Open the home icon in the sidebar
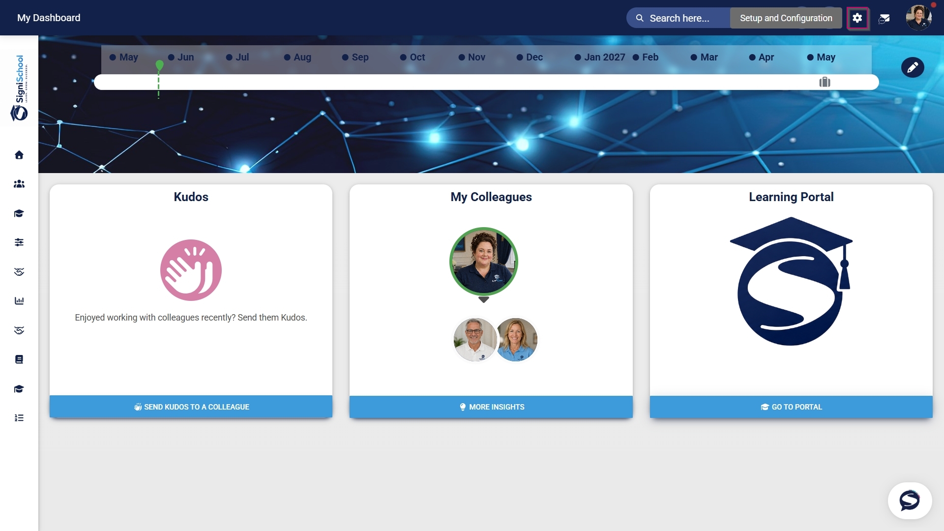 point(19,155)
